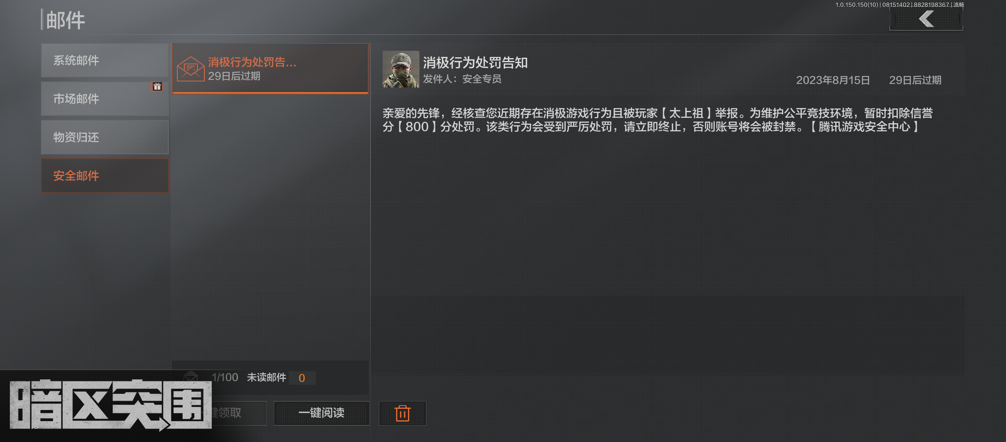1006x442 pixels.
Task: Click the 消极行为处罚告知 mail title
Action: tap(475, 63)
